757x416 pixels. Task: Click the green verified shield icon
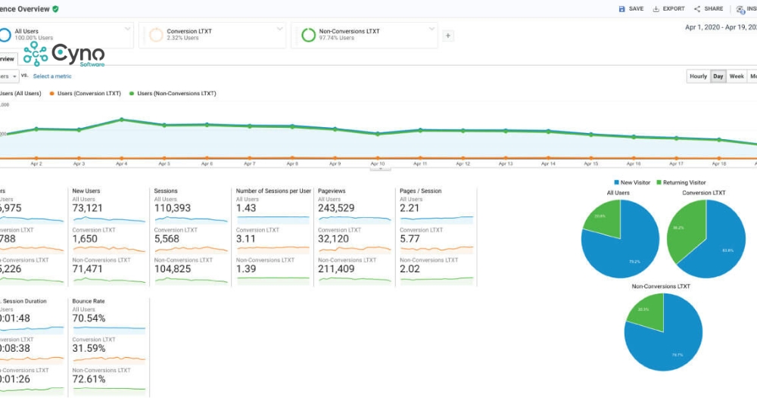(x=55, y=8)
